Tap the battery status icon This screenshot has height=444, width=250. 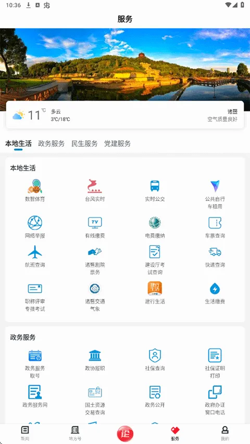click(242, 5)
